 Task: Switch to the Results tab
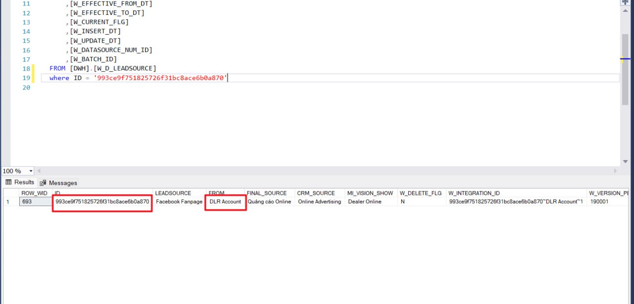24,182
